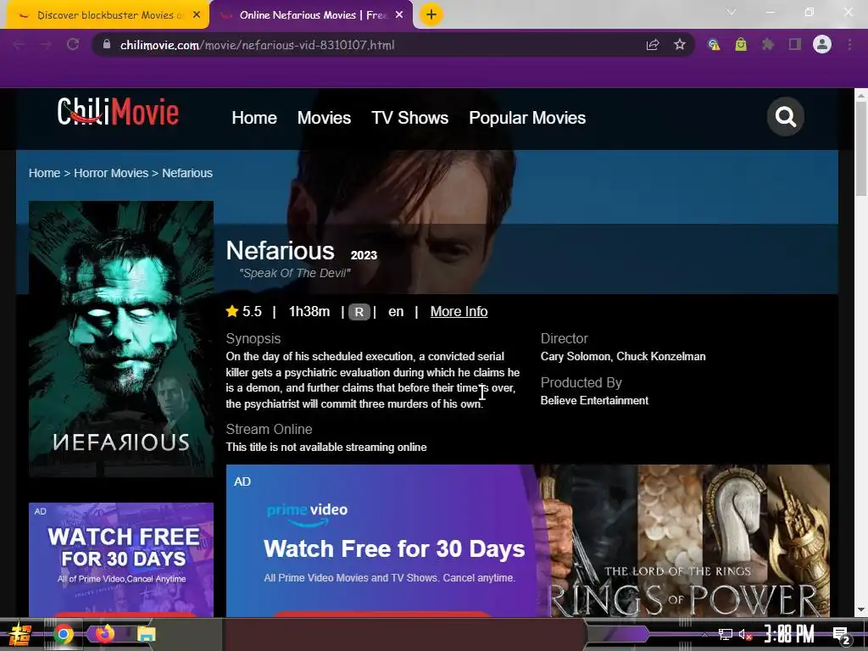Click the not available streaming message

pyautogui.click(x=326, y=448)
